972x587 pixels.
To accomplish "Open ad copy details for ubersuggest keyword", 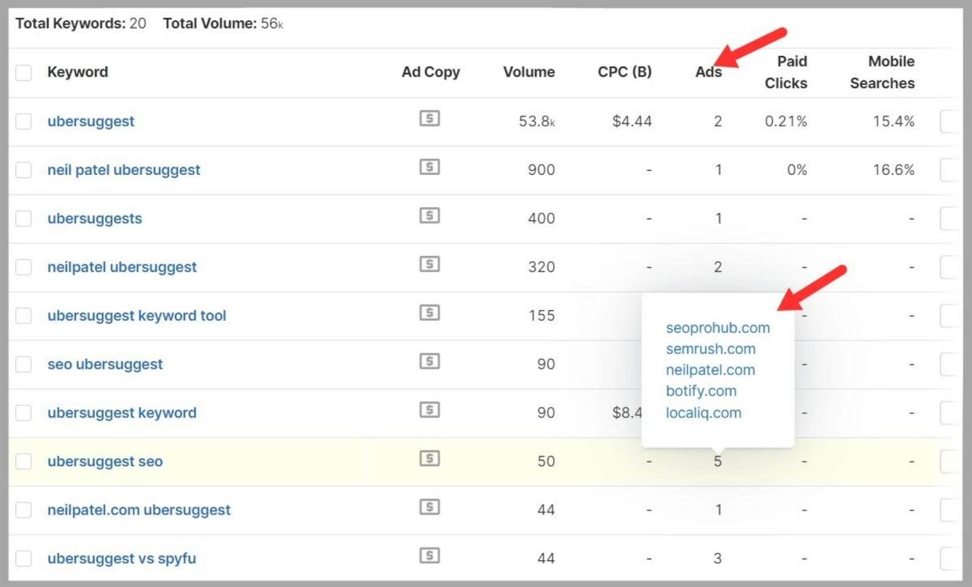I will click(x=430, y=410).
